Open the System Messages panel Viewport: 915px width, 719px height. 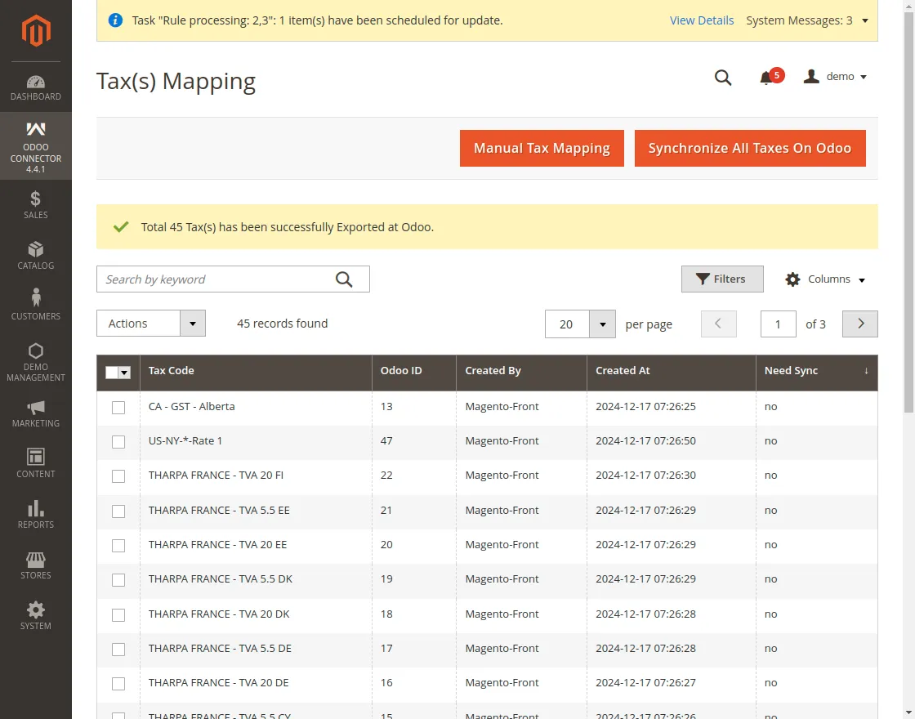807,20
